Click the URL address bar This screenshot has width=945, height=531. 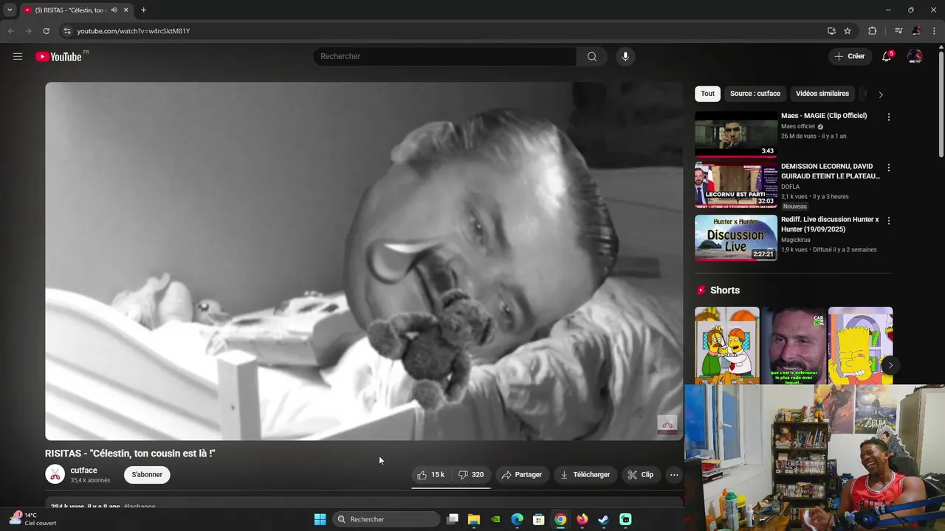pos(443,31)
